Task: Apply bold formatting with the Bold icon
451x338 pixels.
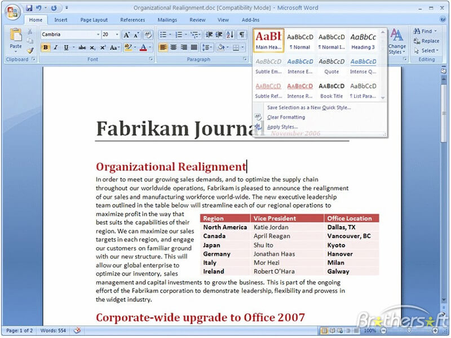Action: (x=45, y=47)
